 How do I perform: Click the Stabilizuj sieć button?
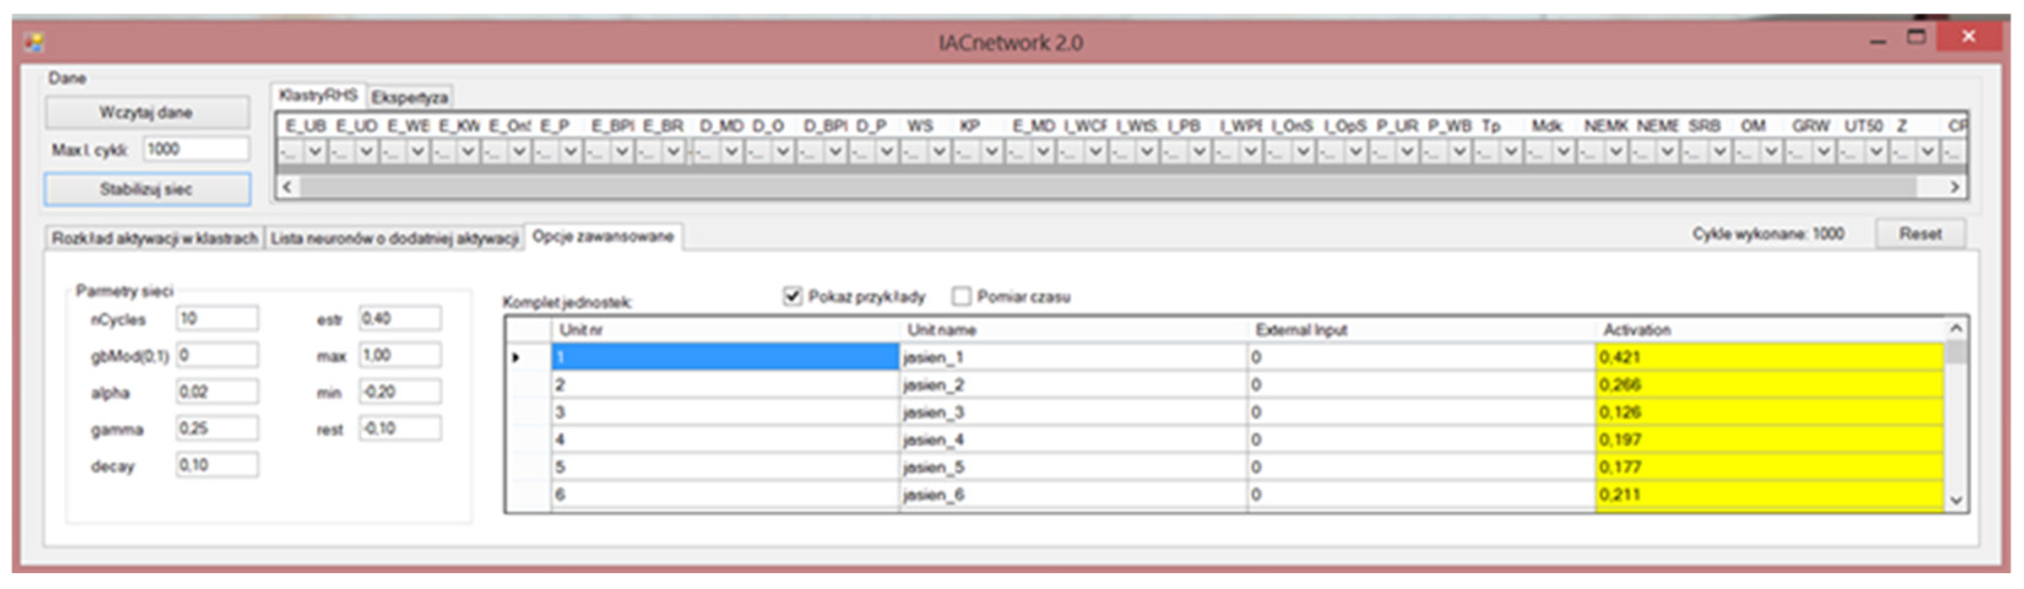click(147, 189)
